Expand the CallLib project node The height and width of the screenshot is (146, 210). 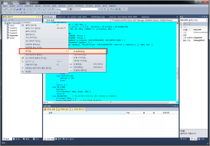point(4,26)
